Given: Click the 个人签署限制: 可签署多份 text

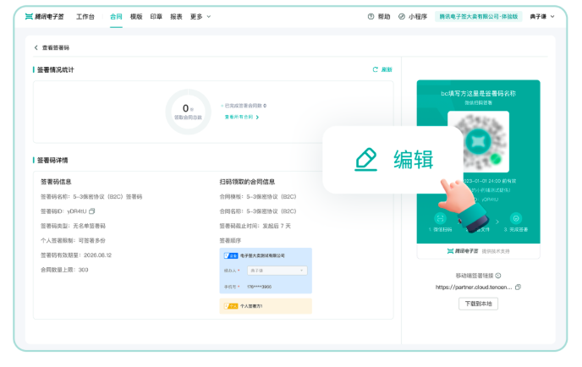Looking at the screenshot, I should pyautogui.click(x=73, y=240).
